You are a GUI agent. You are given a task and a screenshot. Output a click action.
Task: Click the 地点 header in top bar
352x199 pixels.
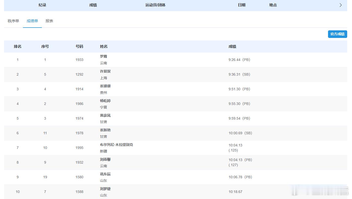tap(273, 5)
